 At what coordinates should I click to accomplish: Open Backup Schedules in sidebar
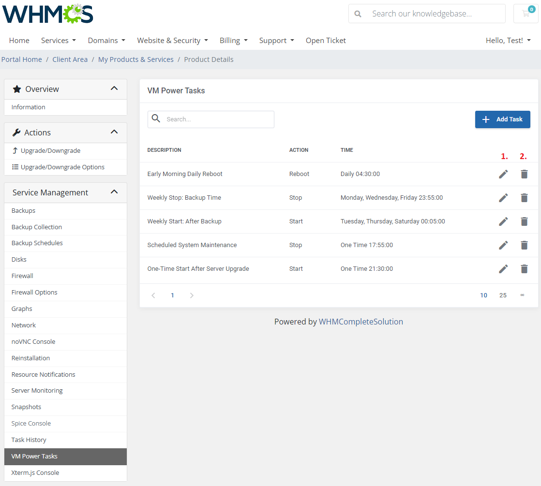(65, 243)
